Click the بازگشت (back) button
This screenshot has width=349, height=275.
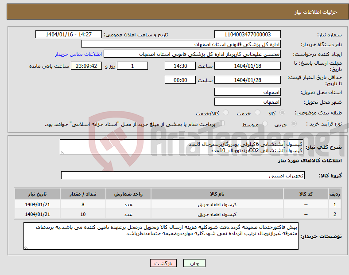[163, 263]
